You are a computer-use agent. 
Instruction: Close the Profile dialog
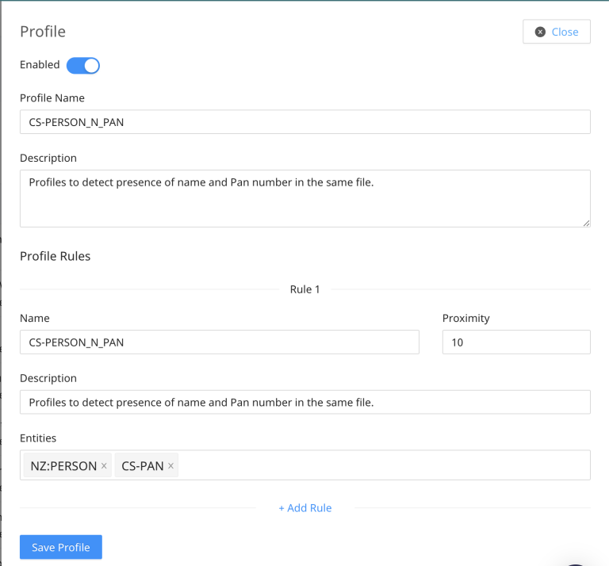pyautogui.click(x=556, y=32)
